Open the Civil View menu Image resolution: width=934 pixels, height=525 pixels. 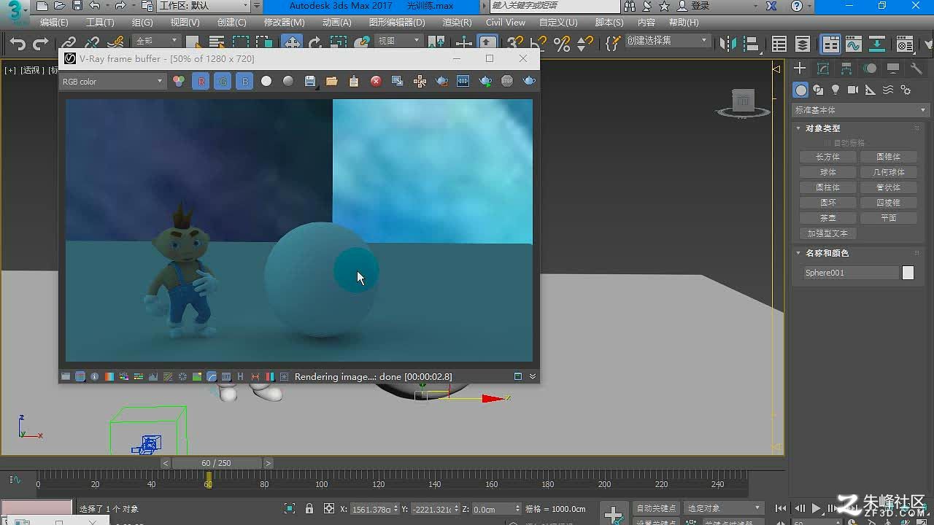(506, 23)
